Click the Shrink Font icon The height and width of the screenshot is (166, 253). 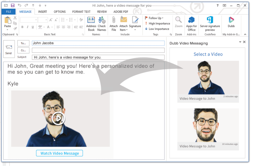click(x=56, y=20)
